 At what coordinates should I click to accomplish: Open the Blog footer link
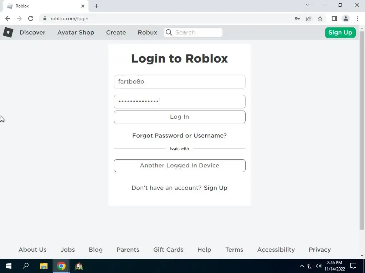coord(96,250)
